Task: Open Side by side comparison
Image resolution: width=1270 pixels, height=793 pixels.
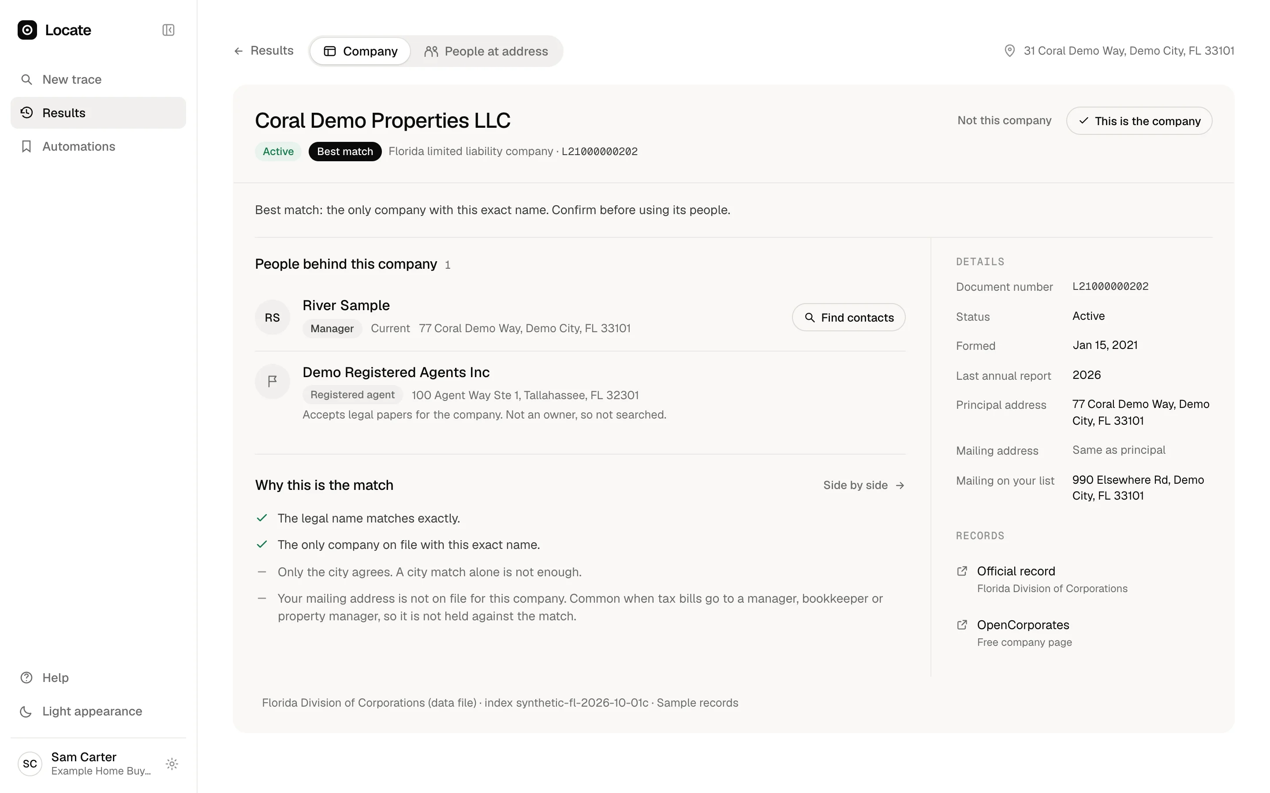Action: pos(864,485)
